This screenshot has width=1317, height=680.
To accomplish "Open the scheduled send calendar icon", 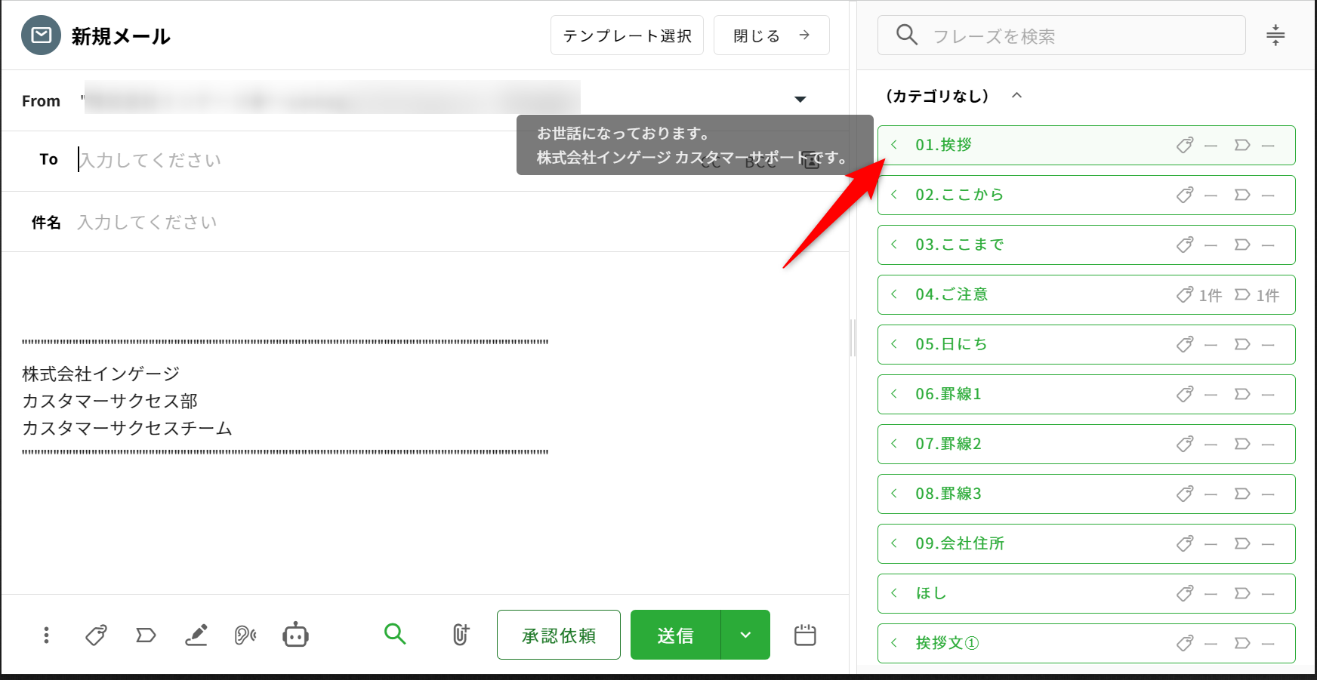I will point(805,635).
